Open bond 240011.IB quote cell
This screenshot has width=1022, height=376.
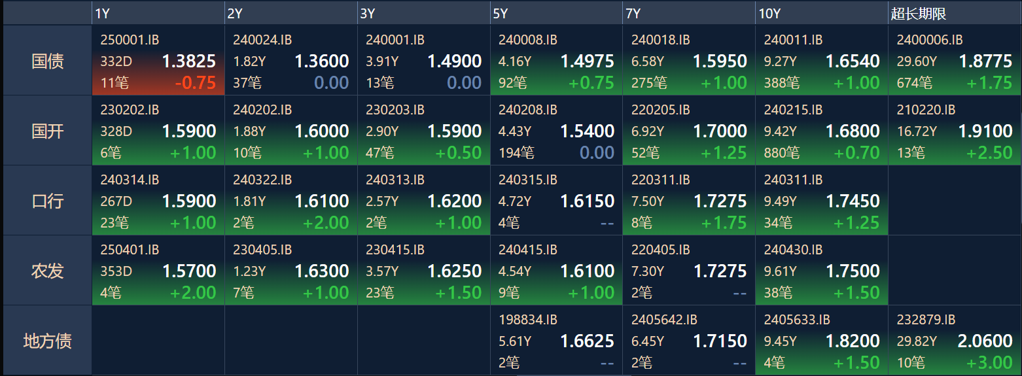click(821, 60)
